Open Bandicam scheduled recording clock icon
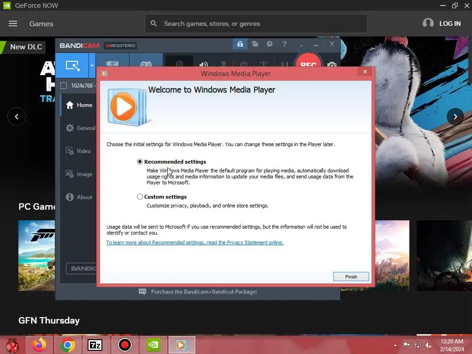 [x=270, y=44]
